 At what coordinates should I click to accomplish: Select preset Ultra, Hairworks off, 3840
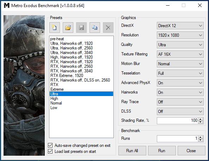[x=81, y=53]
